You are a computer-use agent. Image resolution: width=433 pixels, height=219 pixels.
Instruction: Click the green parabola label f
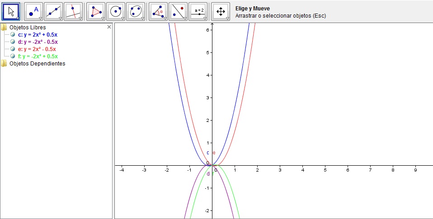pyautogui.click(x=213, y=174)
